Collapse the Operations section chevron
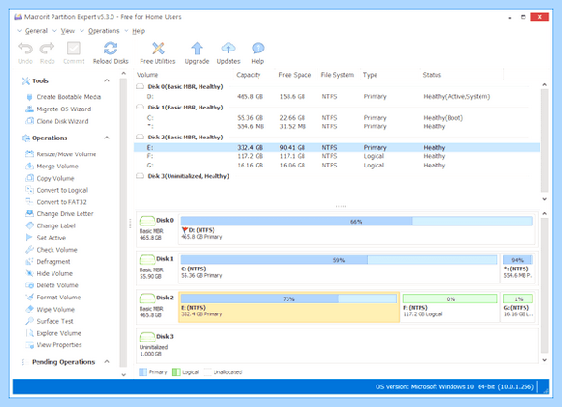Image resolution: width=562 pixels, height=407 pixels. click(107, 138)
